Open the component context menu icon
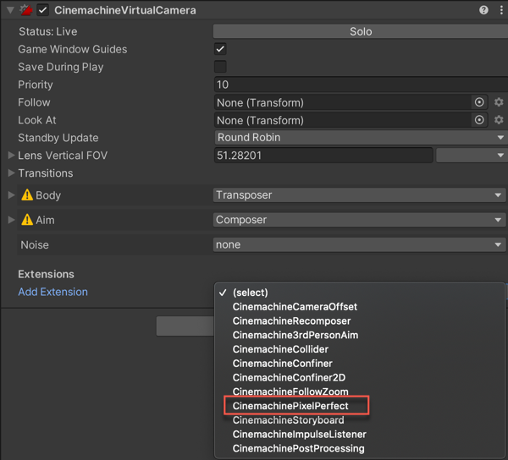Viewport: 508px width, 460px height. [x=500, y=10]
